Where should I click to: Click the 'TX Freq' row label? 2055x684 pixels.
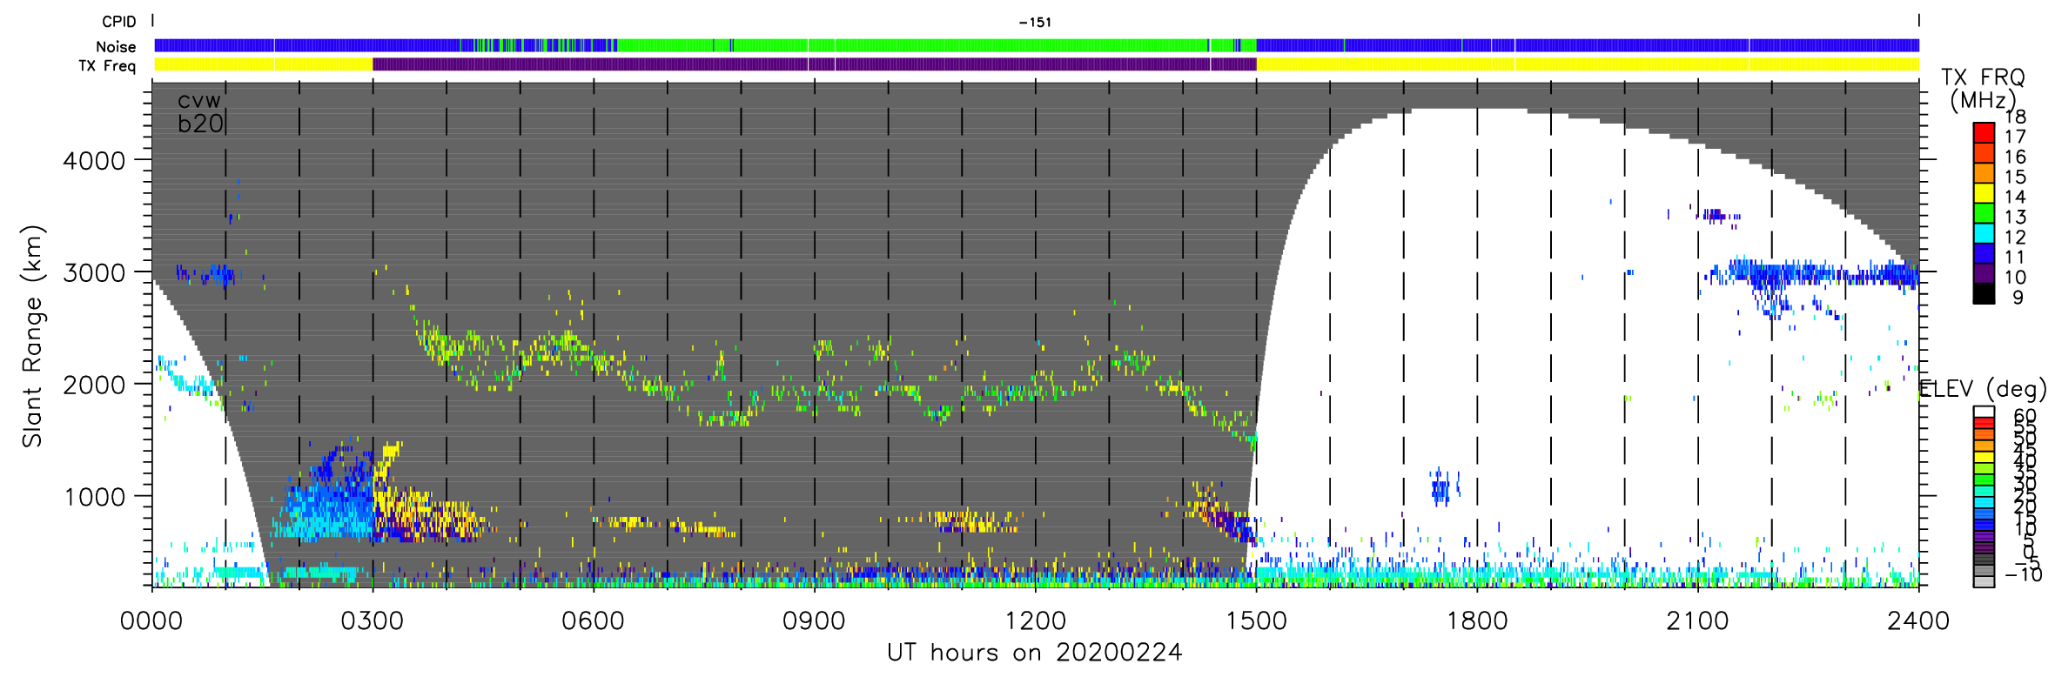click(107, 66)
